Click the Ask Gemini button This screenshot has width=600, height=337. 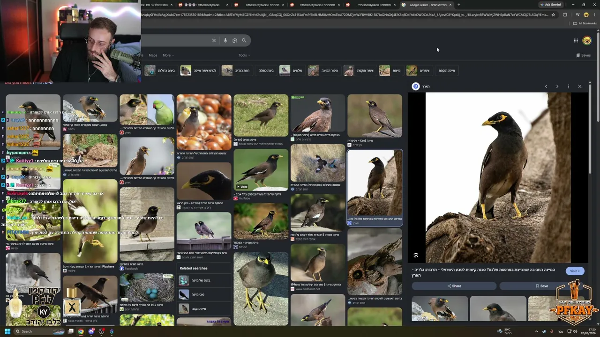point(550,5)
